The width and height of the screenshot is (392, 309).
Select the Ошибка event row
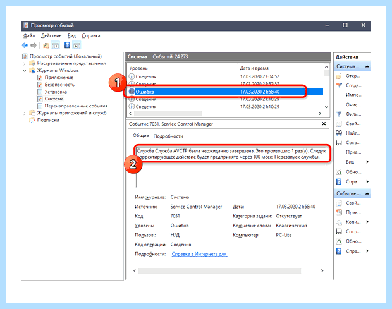(226, 92)
